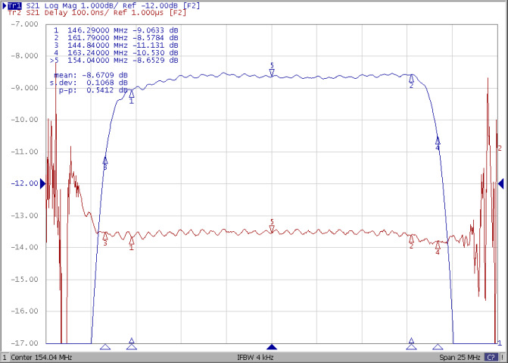Click the filled active marker indicator on x-axis

click(272, 346)
